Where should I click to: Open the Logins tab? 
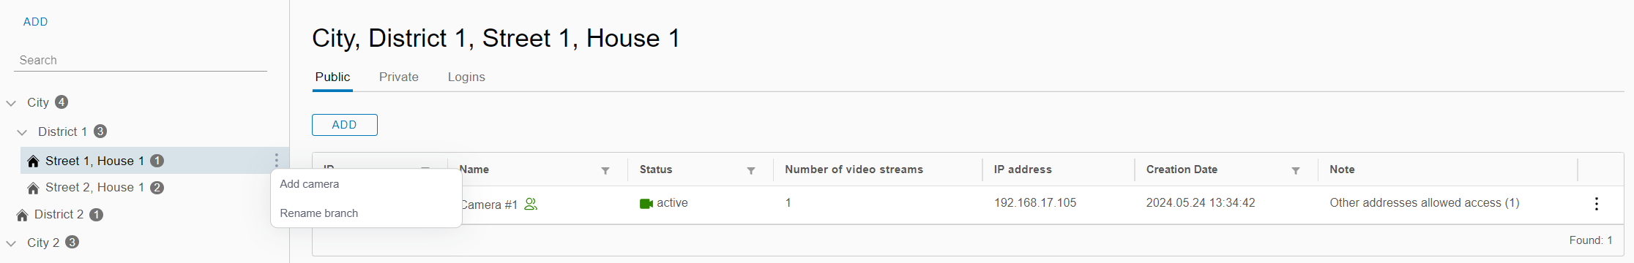click(466, 77)
